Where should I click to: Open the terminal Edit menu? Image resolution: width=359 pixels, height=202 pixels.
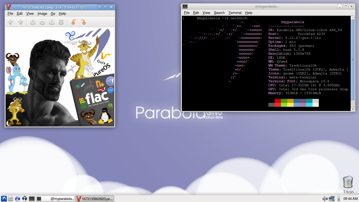(x=196, y=13)
